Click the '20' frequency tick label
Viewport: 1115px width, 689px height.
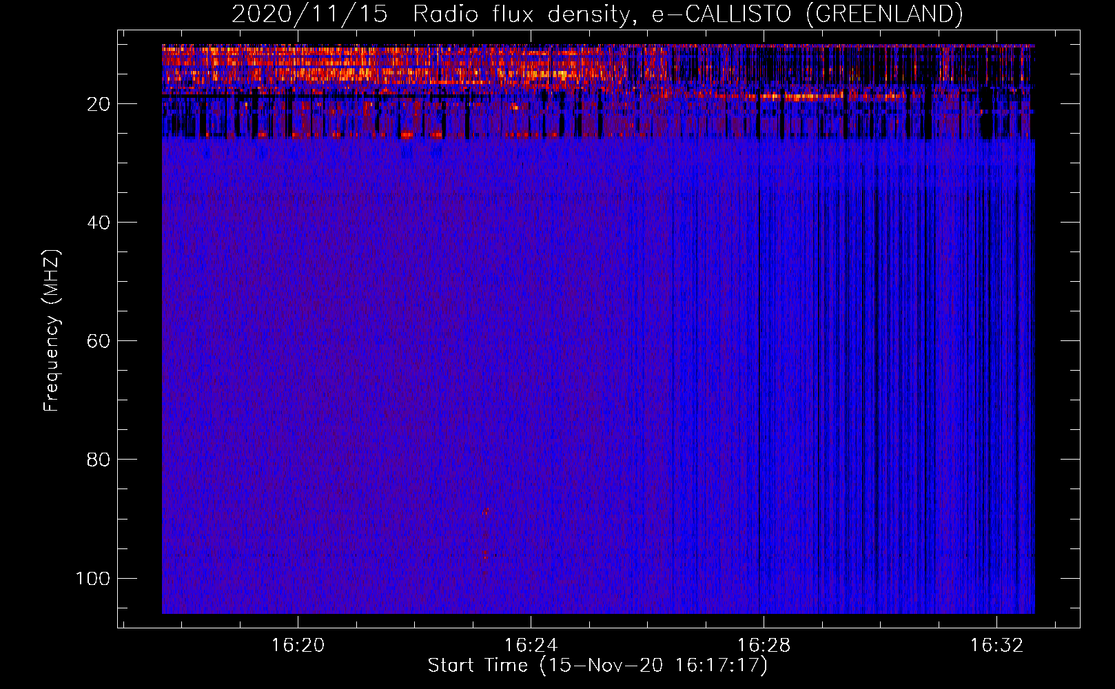coord(99,104)
